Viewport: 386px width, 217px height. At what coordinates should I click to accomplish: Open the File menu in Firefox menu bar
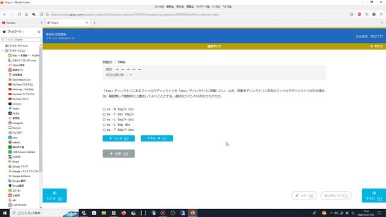pos(159,7)
